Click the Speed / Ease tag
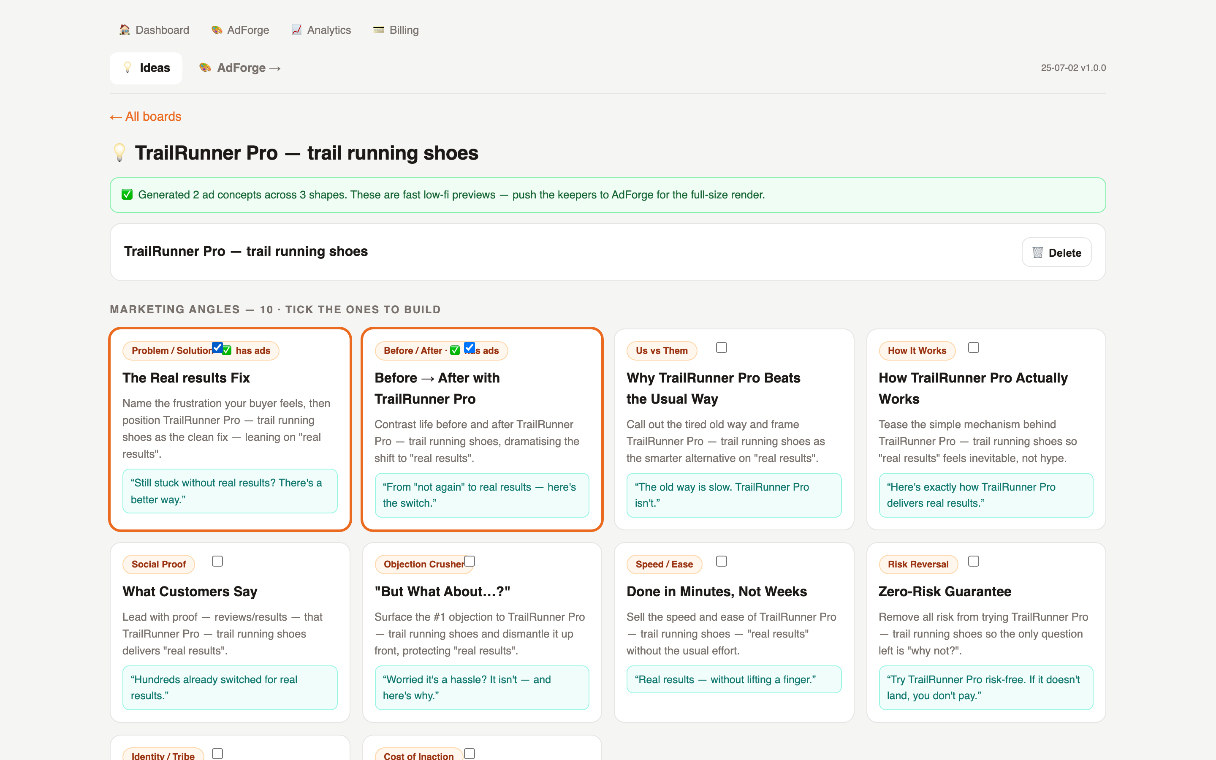The image size is (1216, 760). 664,564
